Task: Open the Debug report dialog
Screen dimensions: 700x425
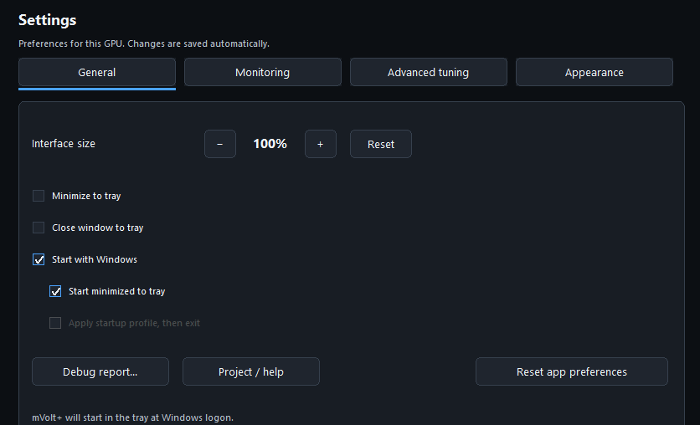Action: point(100,371)
